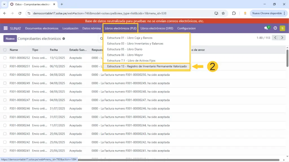Click the gear icon beside Comprobantes electronicos
Viewport: 289px width, 162px height.
tap(64, 39)
